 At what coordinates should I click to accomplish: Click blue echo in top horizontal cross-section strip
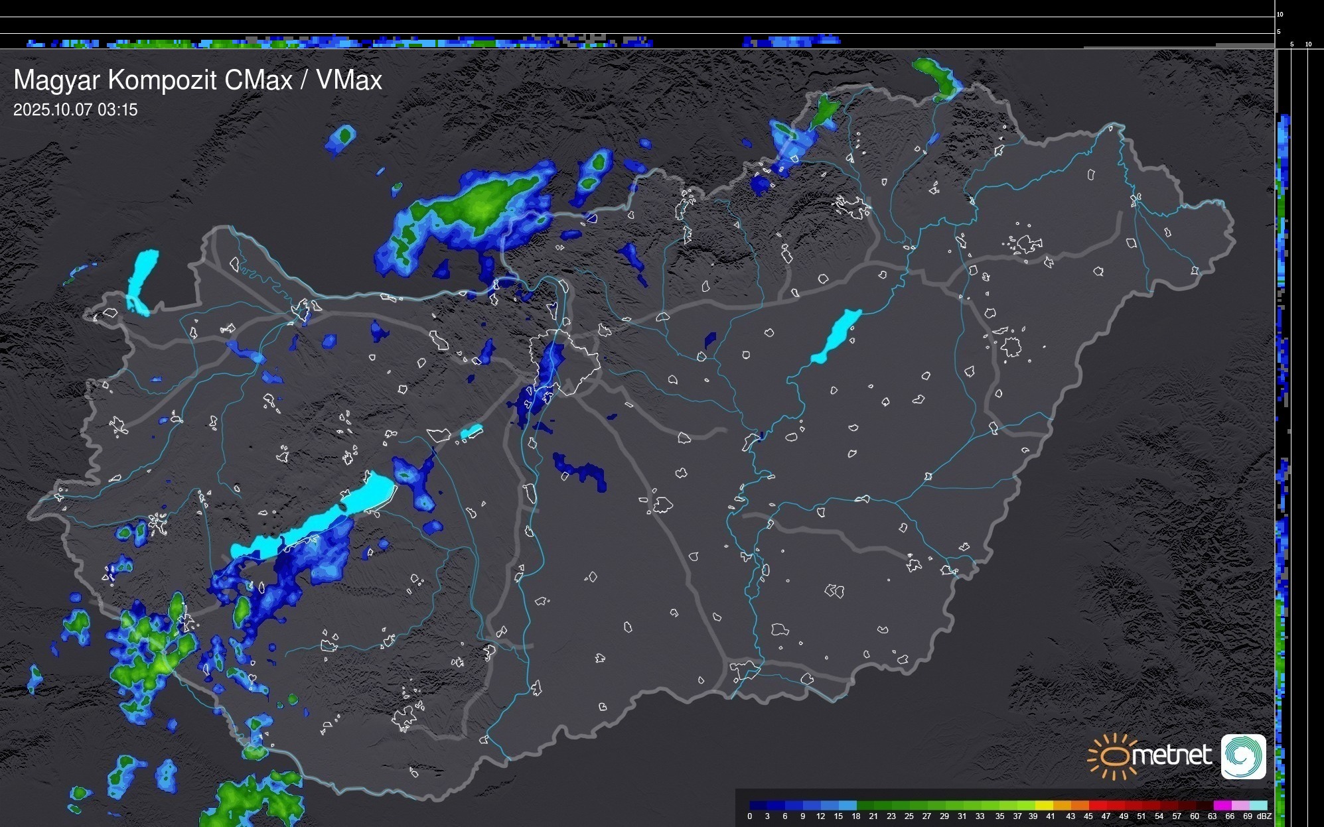point(790,42)
